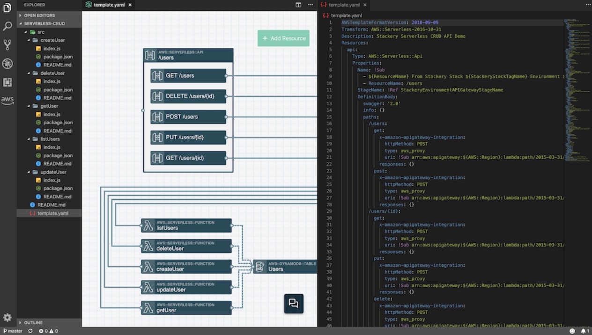This screenshot has width=592, height=335.
Task: Select the GET /users route
Action: point(188,75)
